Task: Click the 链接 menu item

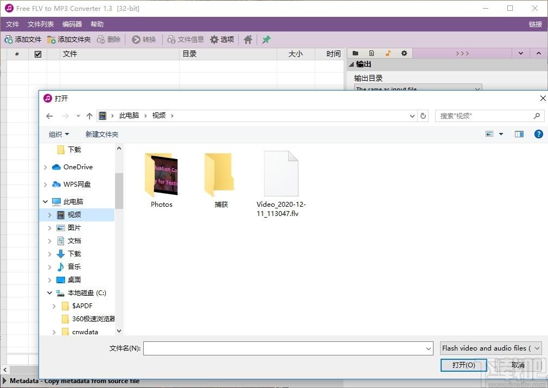Action: (535, 24)
